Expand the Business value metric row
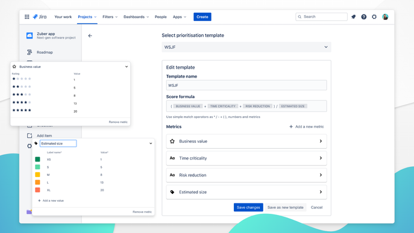 pyautogui.click(x=246, y=141)
